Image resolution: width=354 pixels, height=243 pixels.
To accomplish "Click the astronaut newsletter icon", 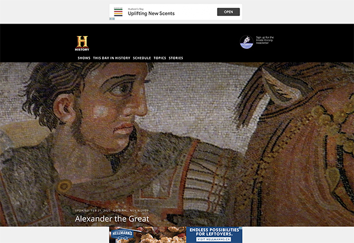I will pos(246,42).
